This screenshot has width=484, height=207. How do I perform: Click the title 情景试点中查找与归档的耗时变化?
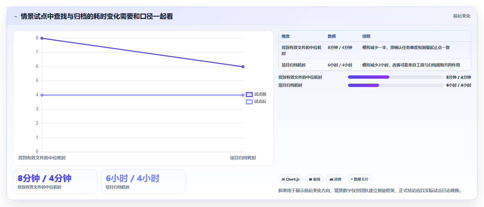[x=97, y=17]
